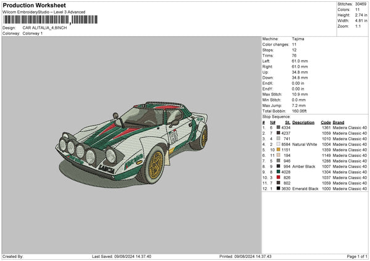
Task: Click thread code 1037
Action: (326, 178)
